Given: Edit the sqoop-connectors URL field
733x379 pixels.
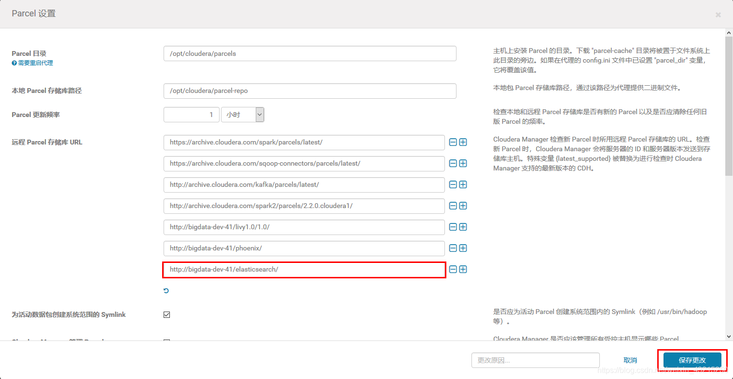Looking at the screenshot, I should pos(304,163).
